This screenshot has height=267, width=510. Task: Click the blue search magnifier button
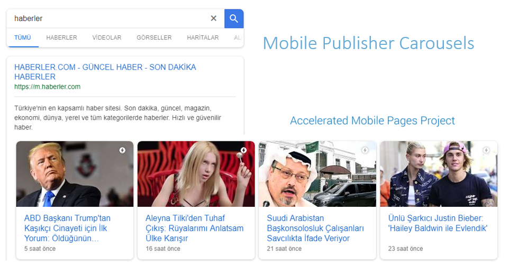point(234,18)
